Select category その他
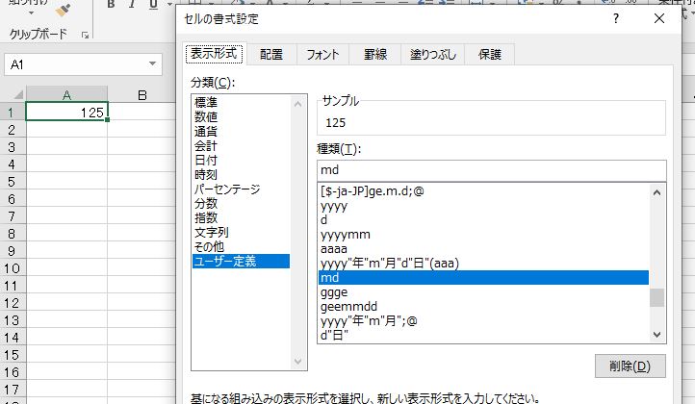 coord(241,247)
